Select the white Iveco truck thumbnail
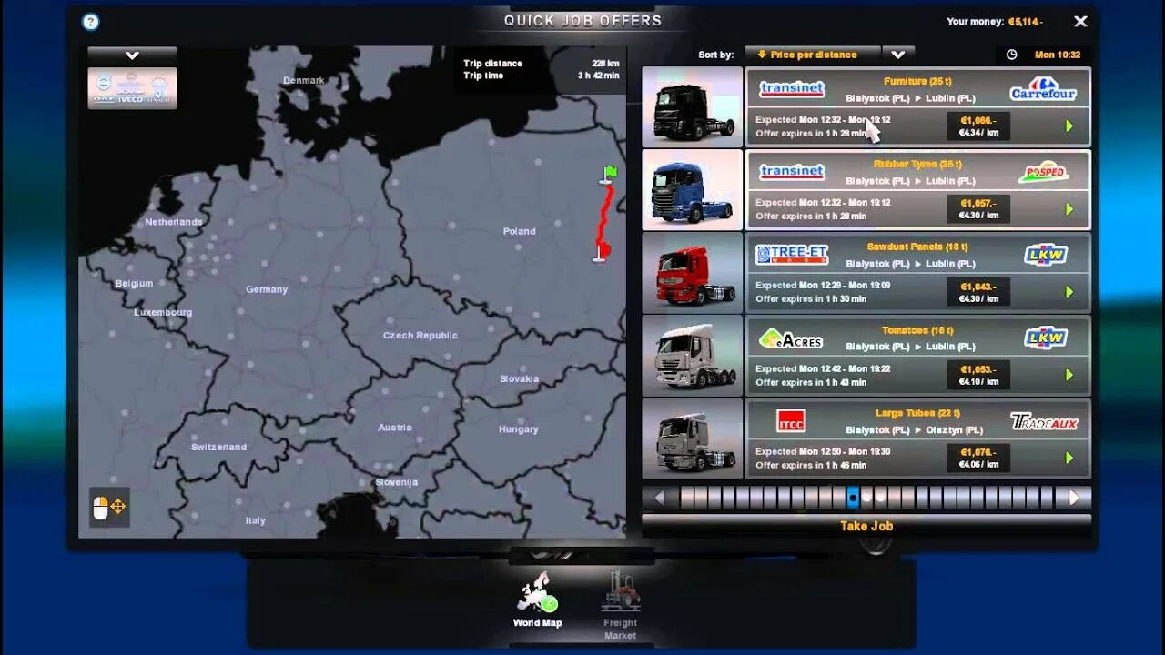Screen dimensions: 1165x655 [693, 355]
